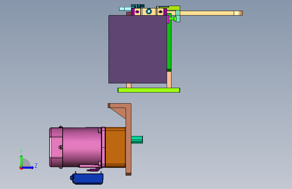
Task: Pick the peach support leg under green plate
Action: coord(169,80)
